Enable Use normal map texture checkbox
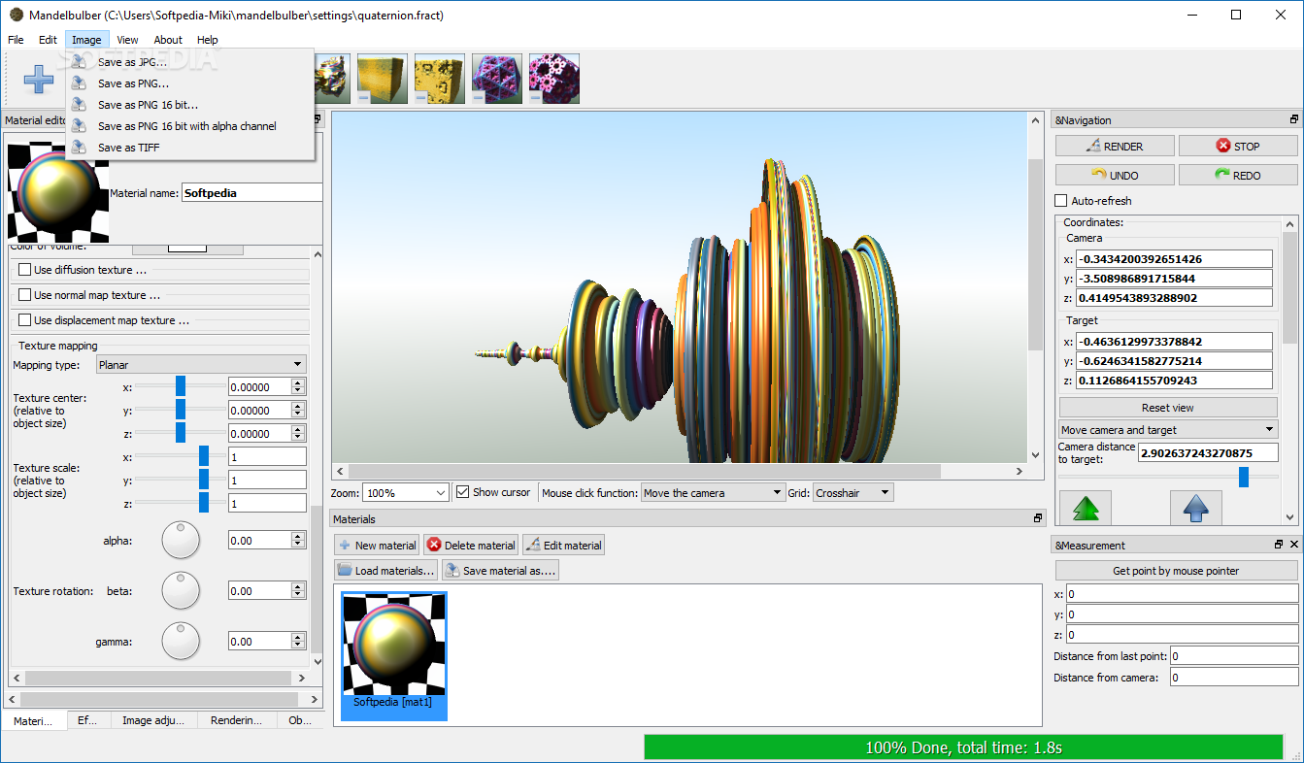The height and width of the screenshot is (763, 1304). (25, 295)
